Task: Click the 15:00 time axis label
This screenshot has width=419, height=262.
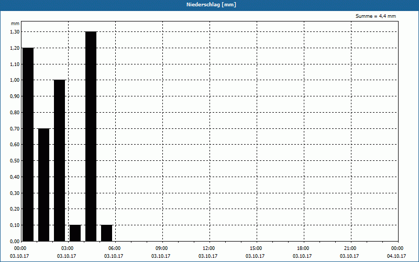Action: click(256, 248)
